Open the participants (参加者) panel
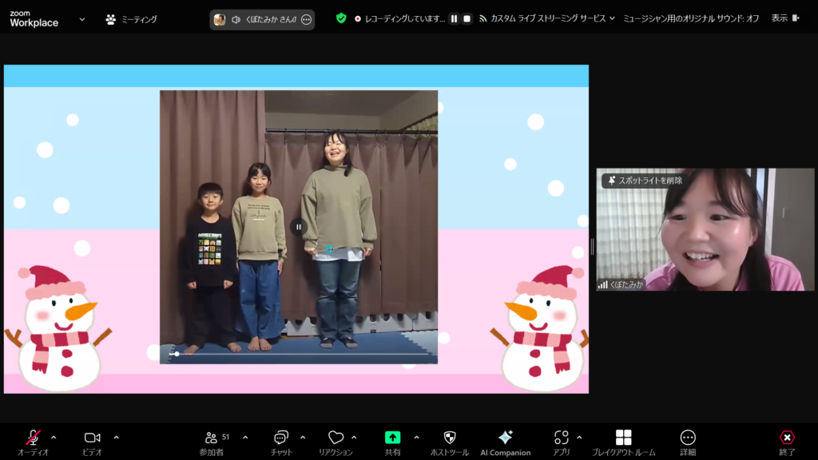This screenshot has height=460, width=818. 212,438
